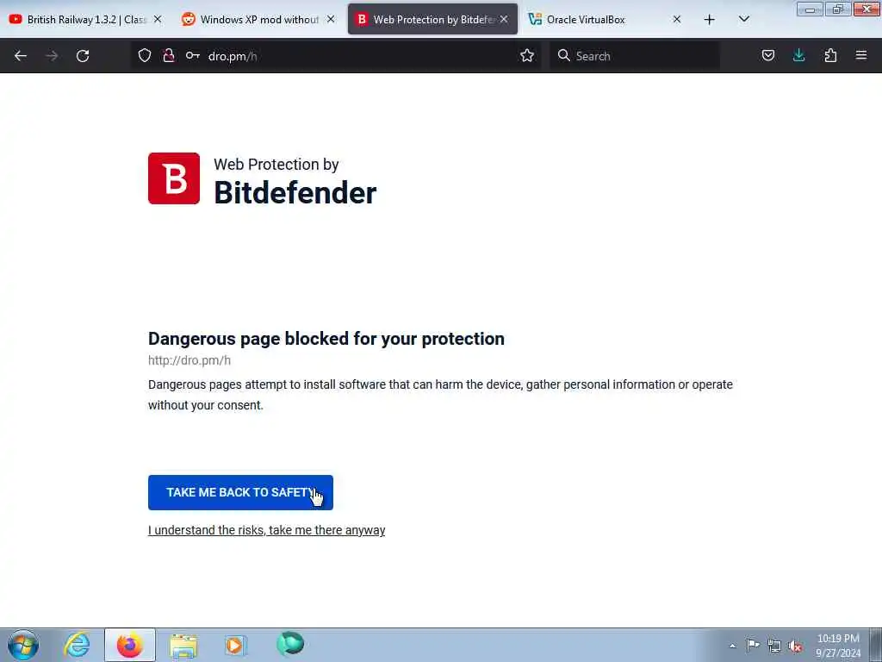Expand the list all tabs chevron

point(743,19)
